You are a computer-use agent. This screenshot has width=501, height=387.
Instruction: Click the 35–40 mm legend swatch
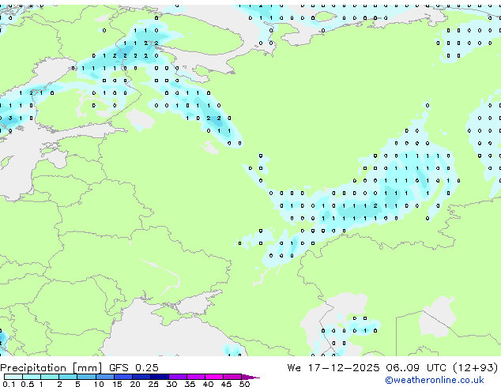tap(196, 377)
